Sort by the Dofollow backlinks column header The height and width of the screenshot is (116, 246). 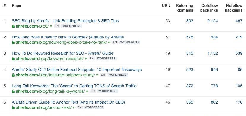point(209,8)
